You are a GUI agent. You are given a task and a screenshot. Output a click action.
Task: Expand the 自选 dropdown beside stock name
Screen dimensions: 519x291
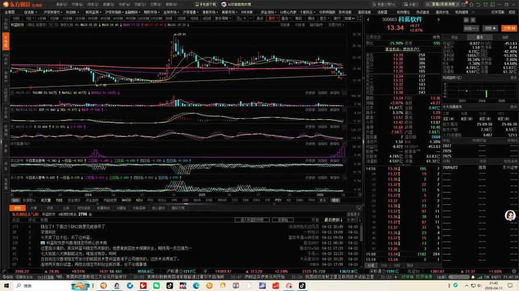[471, 29]
